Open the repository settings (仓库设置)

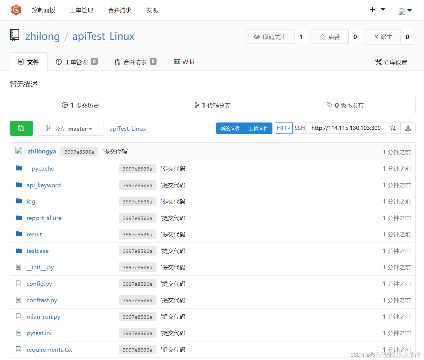pyautogui.click(x=391, y=62)
